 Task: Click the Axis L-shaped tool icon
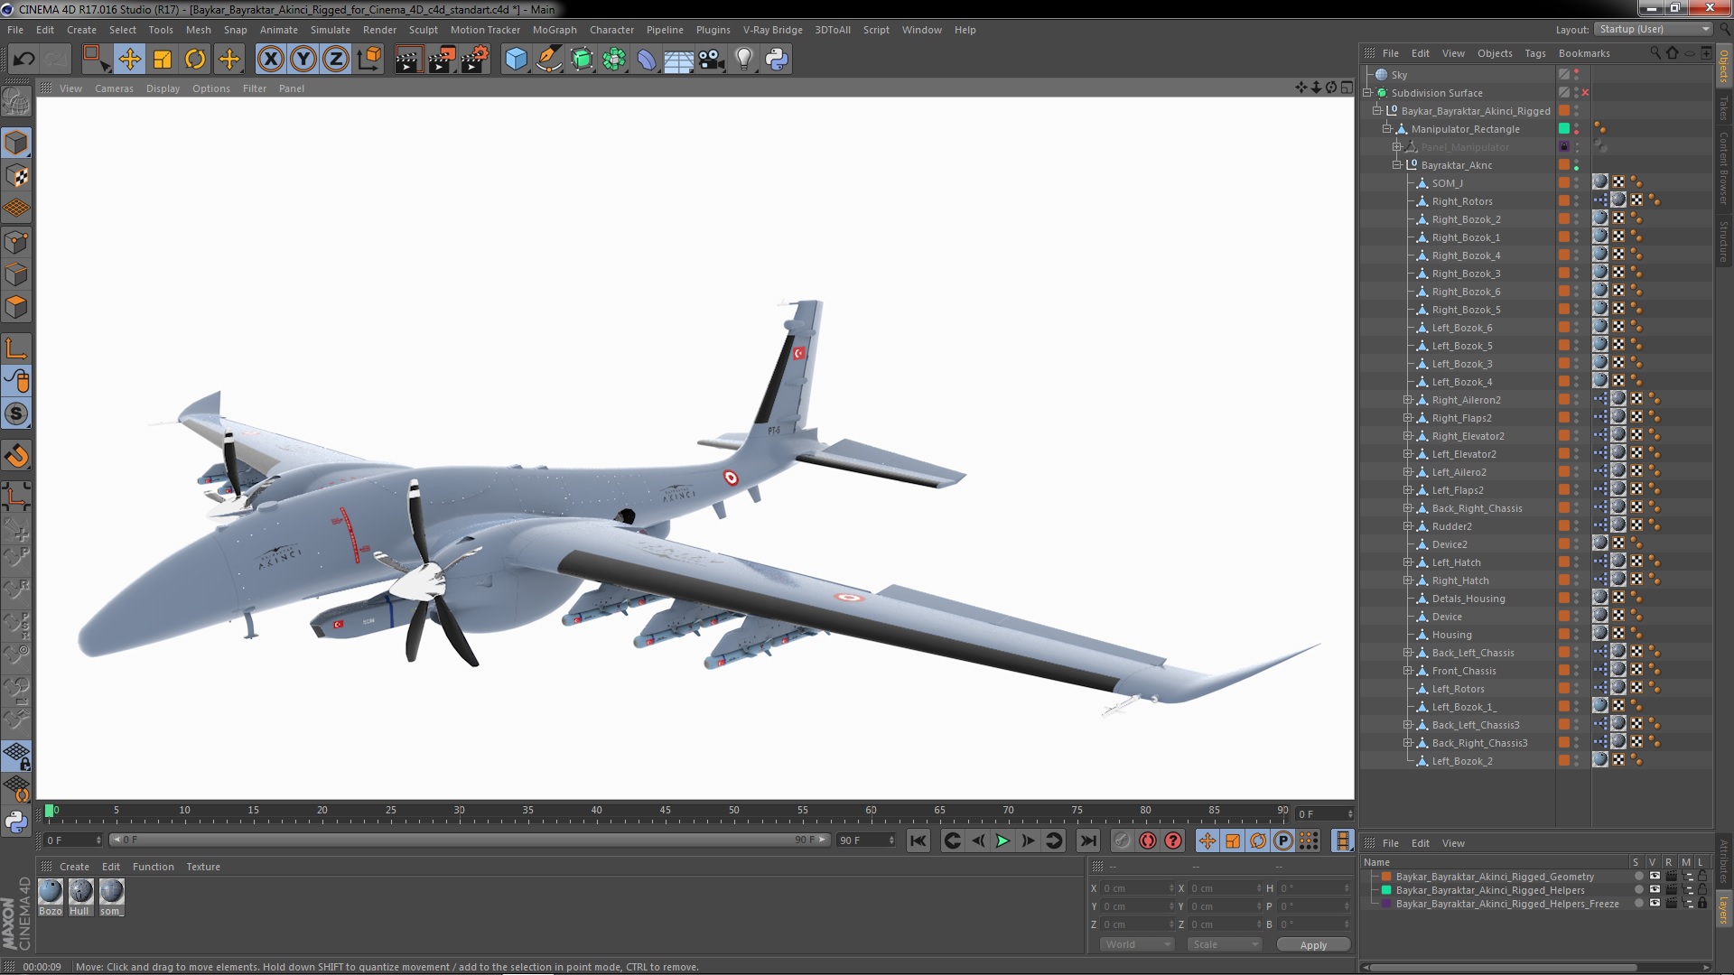point(16,348)
